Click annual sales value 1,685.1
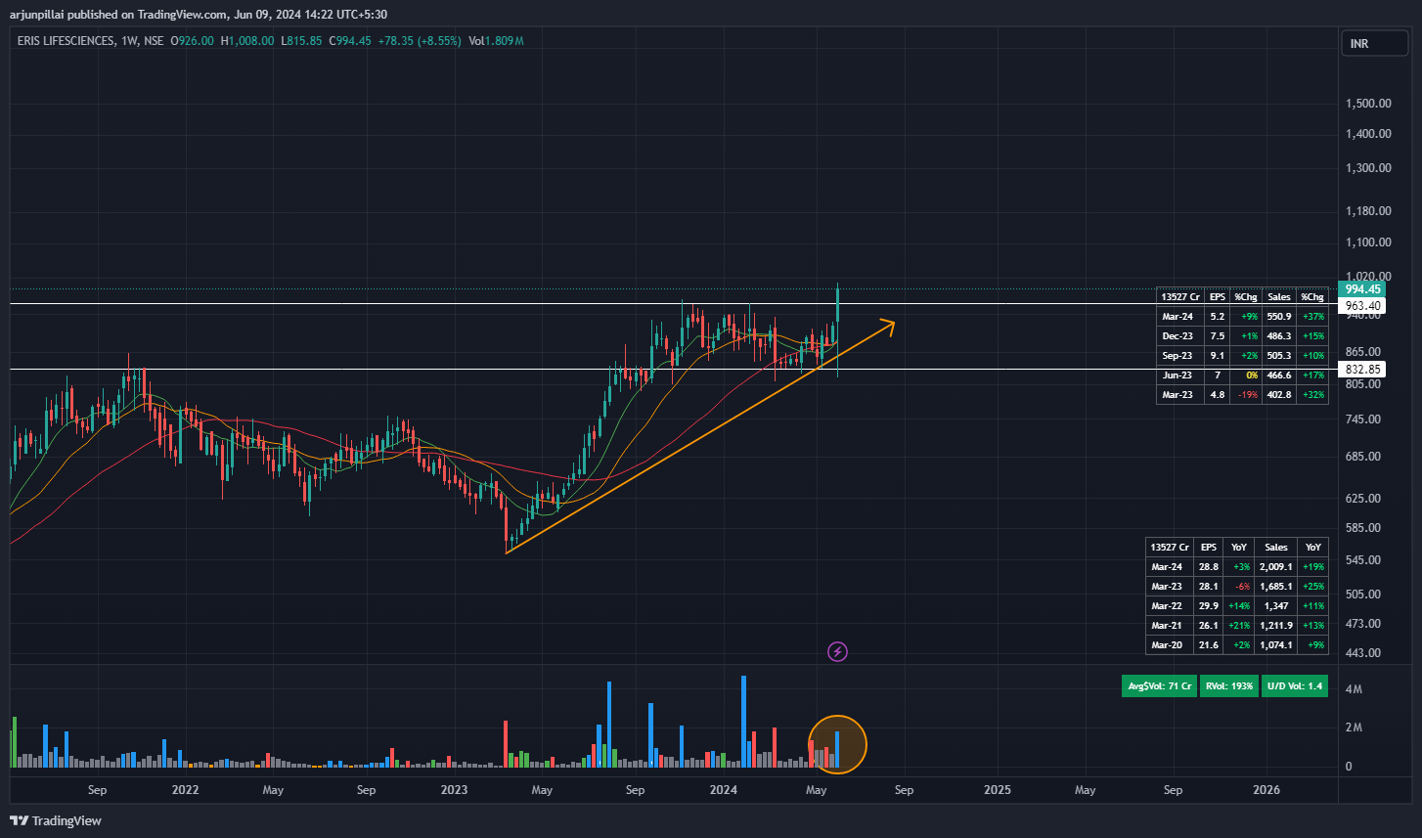 1275,587
